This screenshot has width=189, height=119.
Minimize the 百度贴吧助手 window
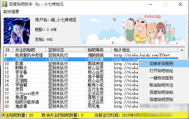pos(150,4)
